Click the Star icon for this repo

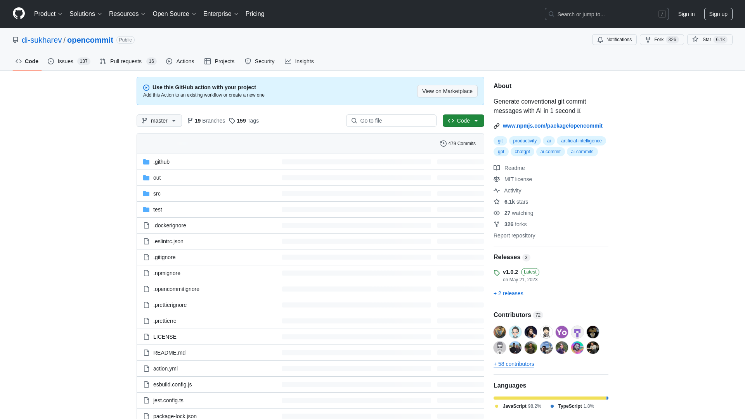coord(695,40)
